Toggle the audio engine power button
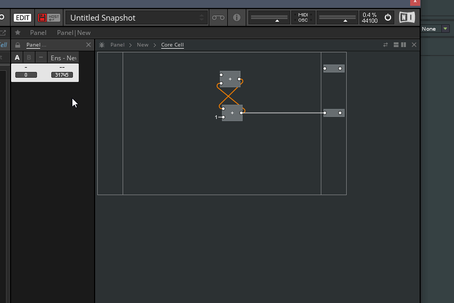 tap(388, 17)
